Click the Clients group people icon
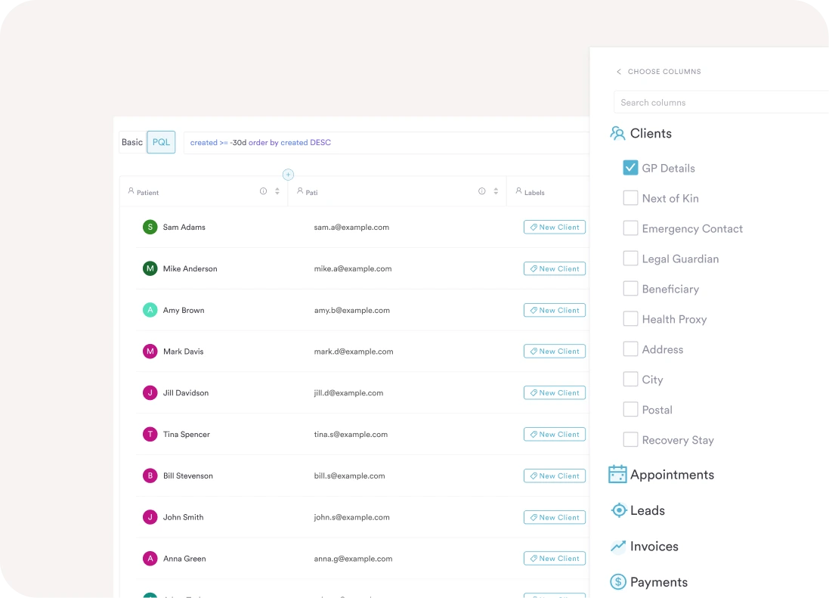829x598 pixels. (x=617, y=134)
